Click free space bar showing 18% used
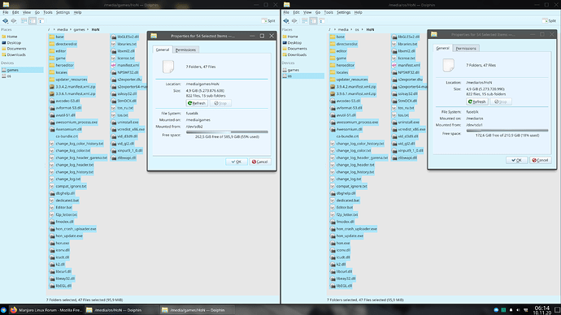The height and width of the screenshot is (315, 561). [507, 131]
